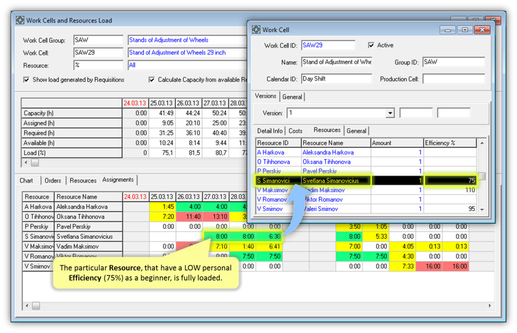Click the 41:49 capacity cell
Viewport: 517px width, 333px height.
pos(162,113)
